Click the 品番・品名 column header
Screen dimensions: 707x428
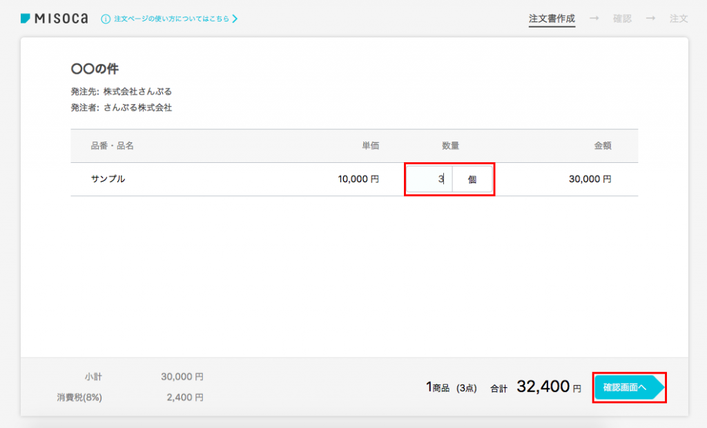click(112, 146)
